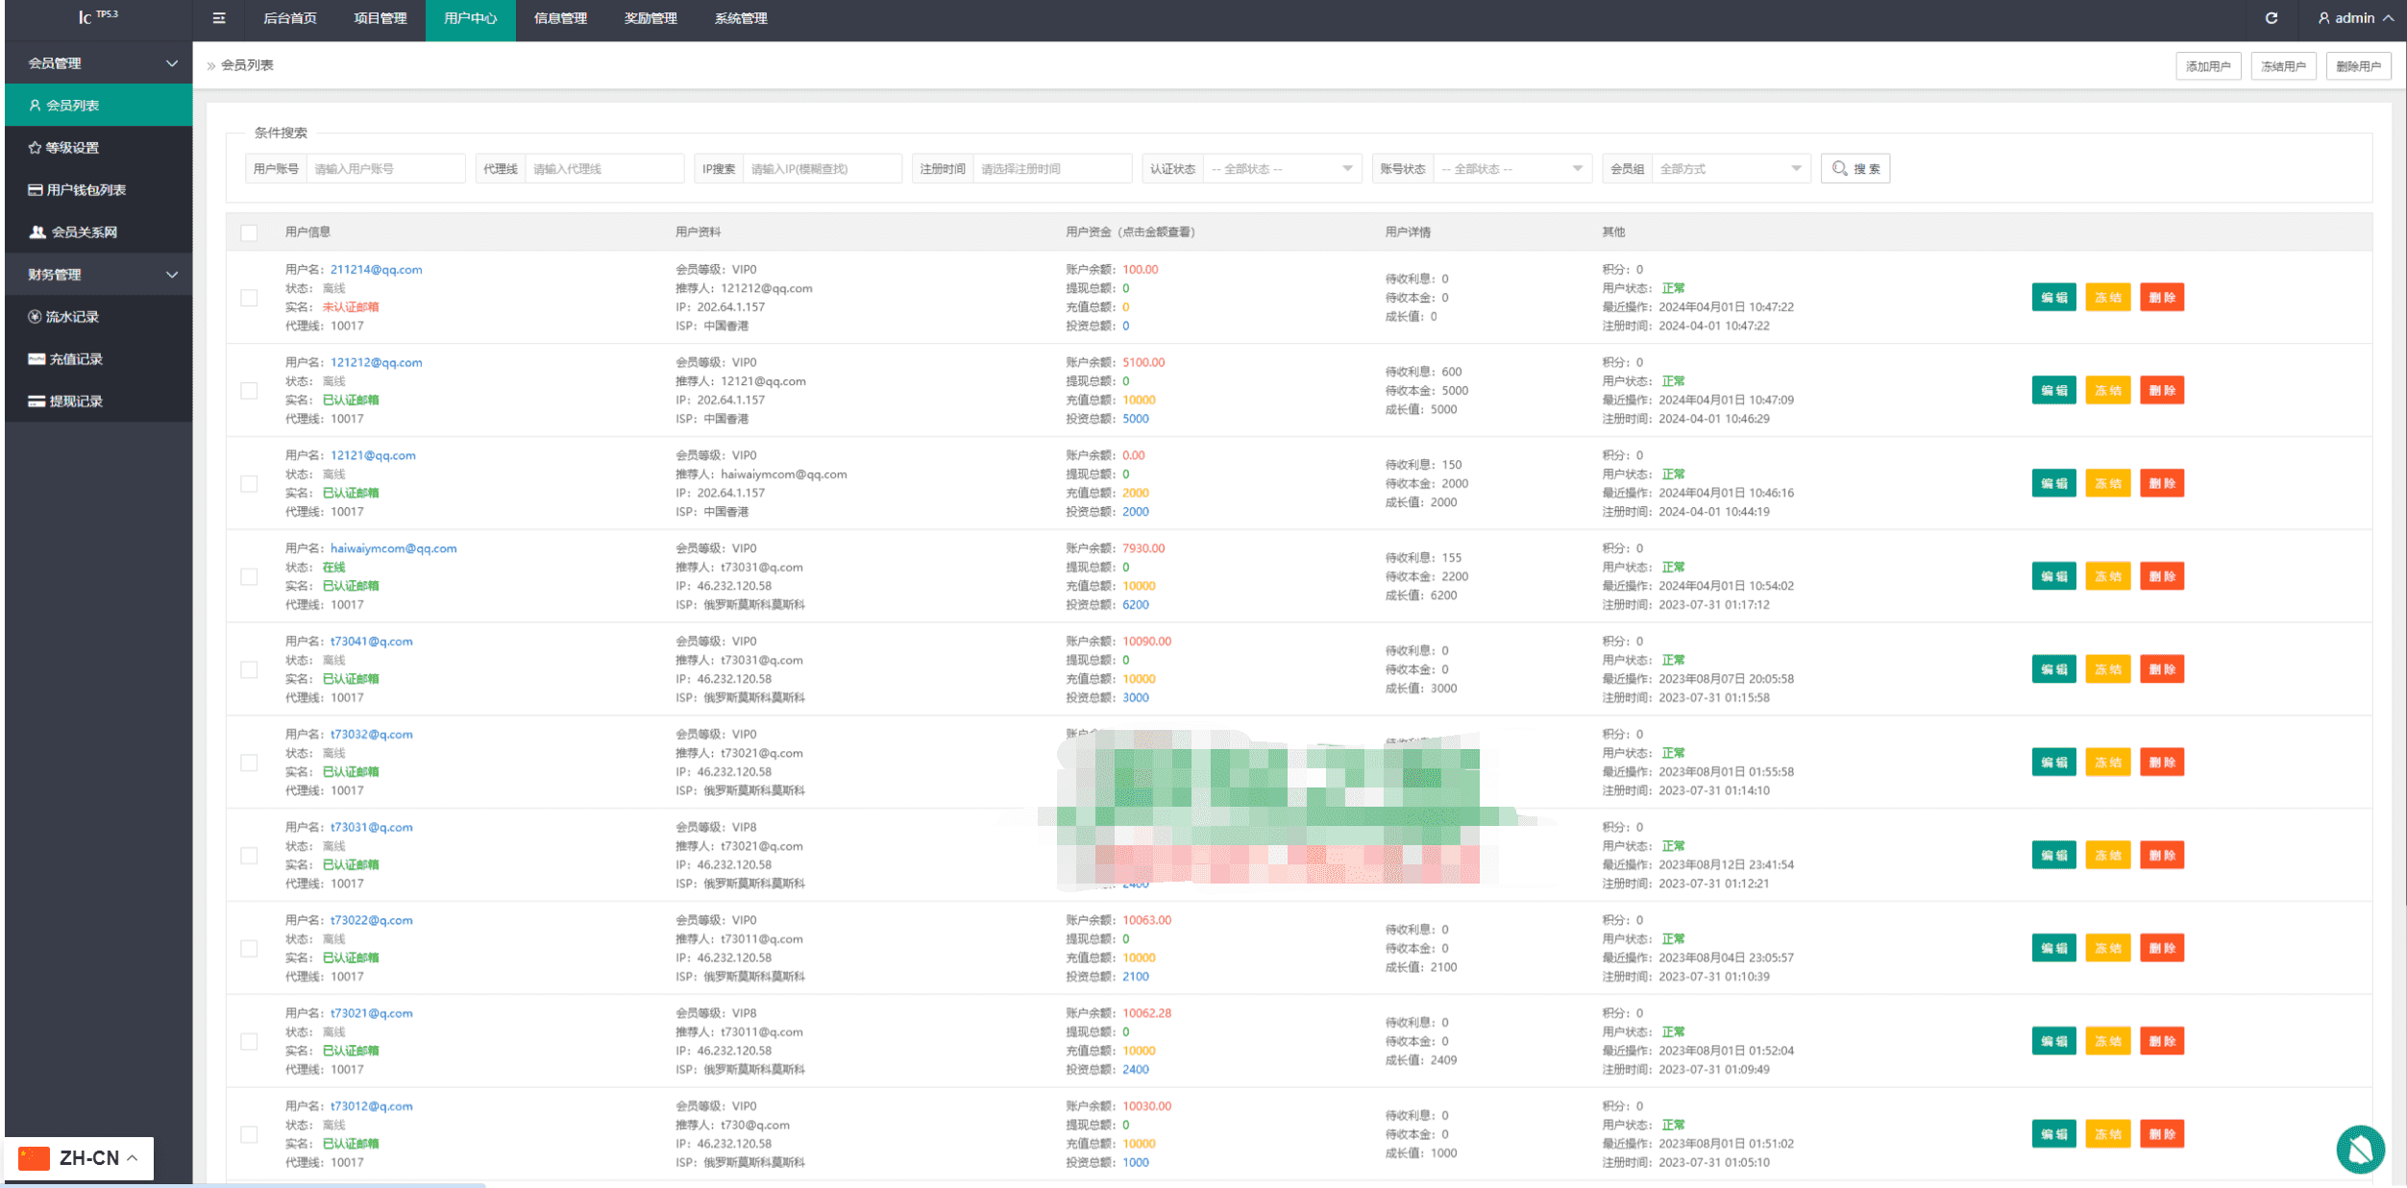Screen dimensions: 2407x1188
Task: Click the round chat widget icon
Action: tap(2360, 1149)
